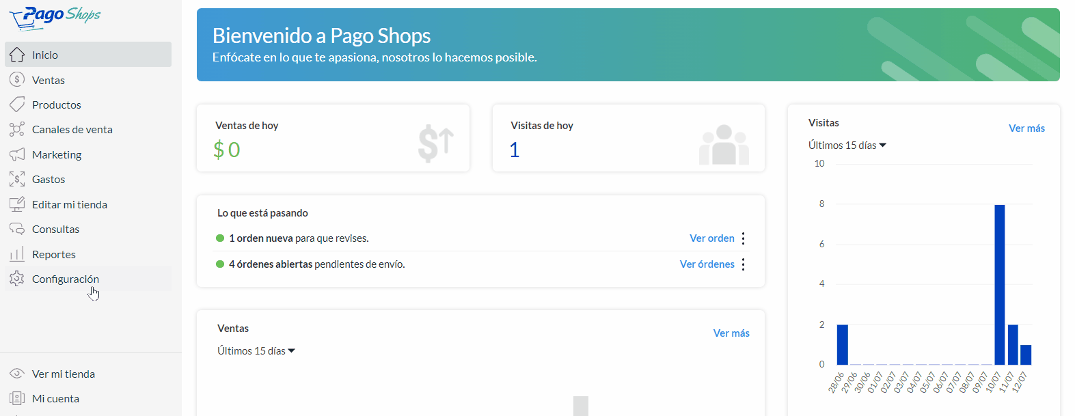
Task: Select Editar mi tienda
Action: pyautogui.click(x=88, y=204)
